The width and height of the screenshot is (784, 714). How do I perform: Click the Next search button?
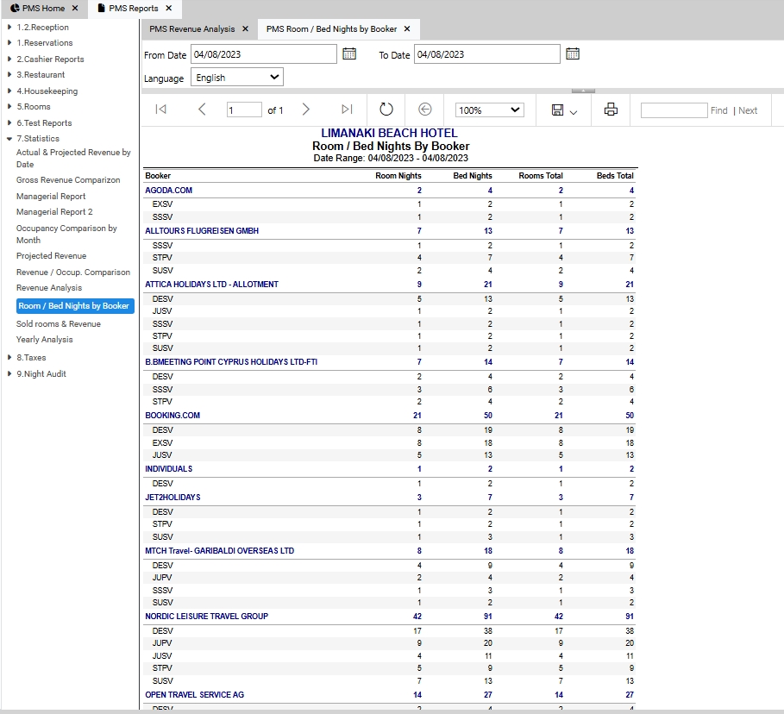click(748, 110)
